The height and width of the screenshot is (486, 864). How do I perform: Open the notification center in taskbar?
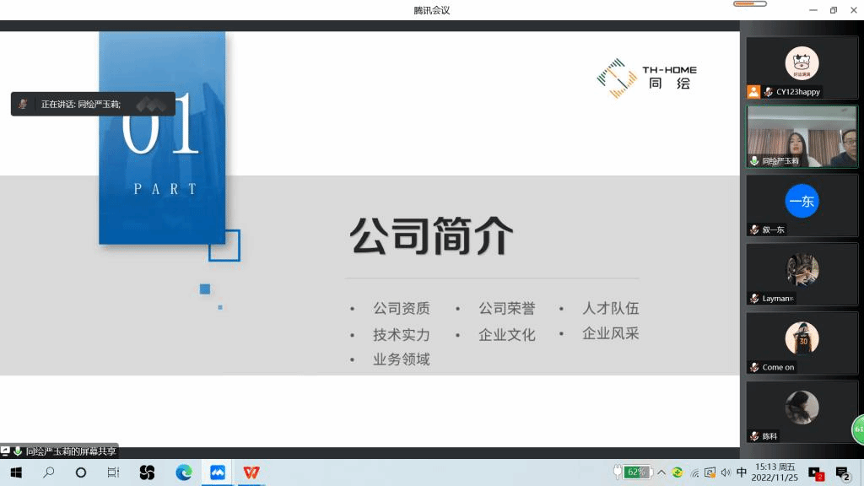tap(842, 472)
